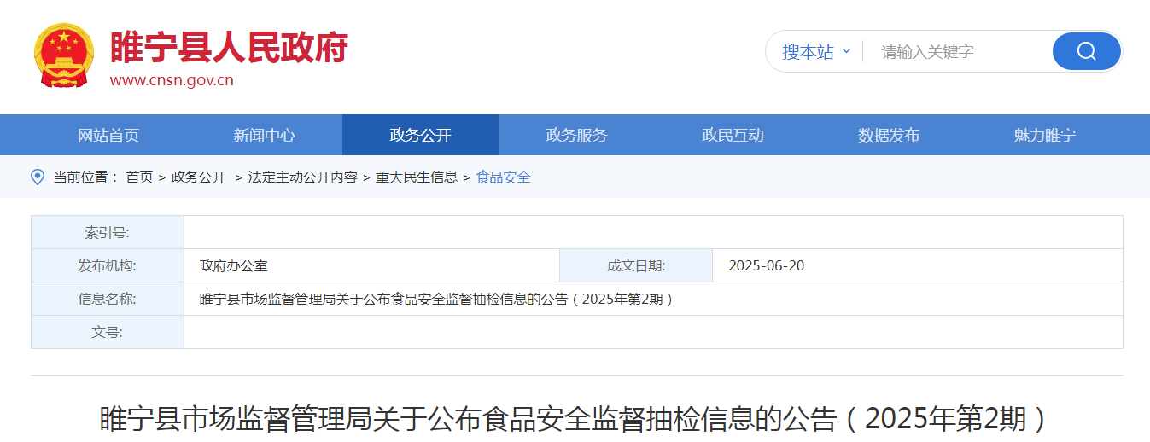Click the 首页 breadcrumb link
Viewport: 1150px width, 442px height.
point(139,177)
